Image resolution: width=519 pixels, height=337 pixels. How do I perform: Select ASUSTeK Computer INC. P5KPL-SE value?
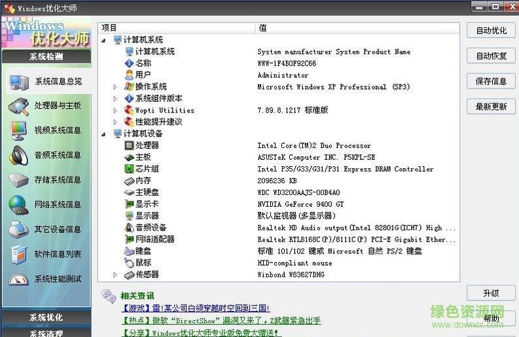pyautogui.click(x=316, y=157)
